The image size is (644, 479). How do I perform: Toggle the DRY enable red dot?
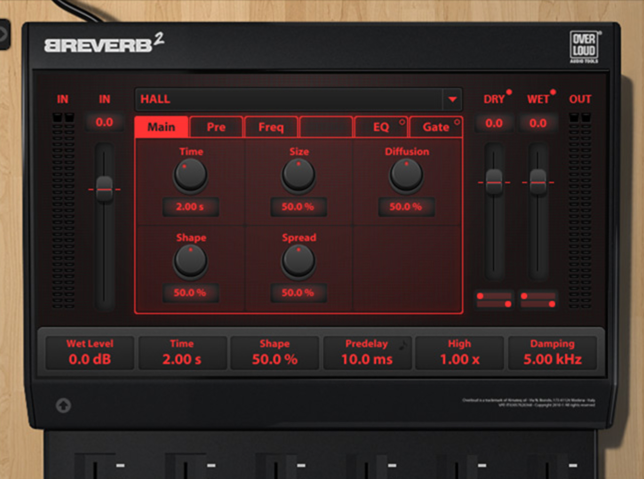509,92
